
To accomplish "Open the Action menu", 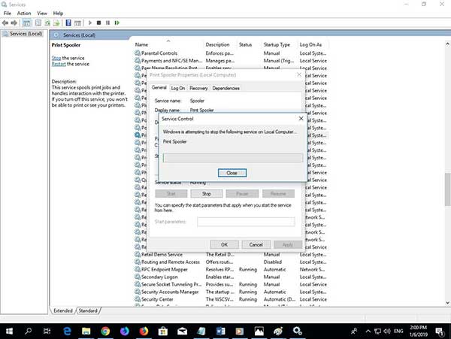I will 24,14.
